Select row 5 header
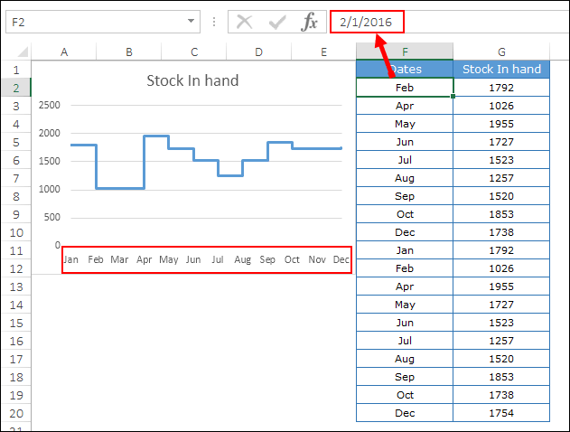 click(x=16, y=142)
